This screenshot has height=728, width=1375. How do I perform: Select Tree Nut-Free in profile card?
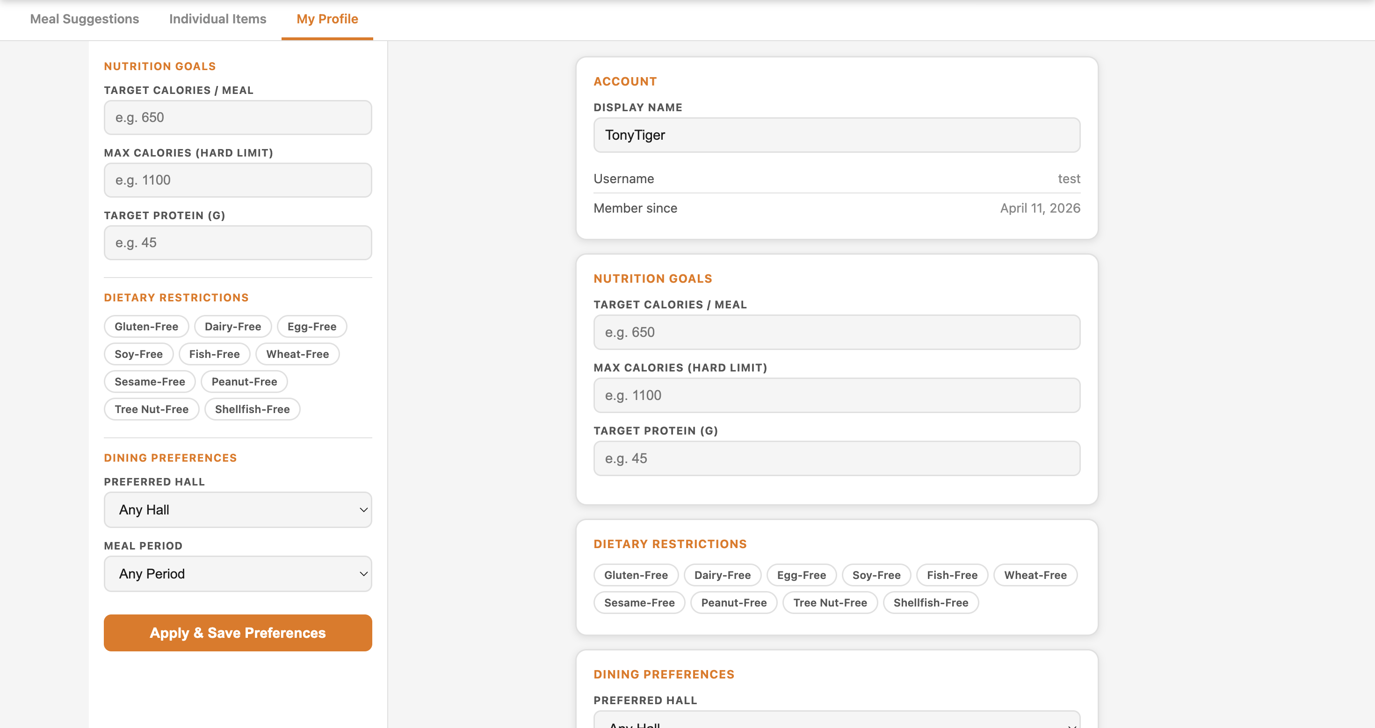830,603
